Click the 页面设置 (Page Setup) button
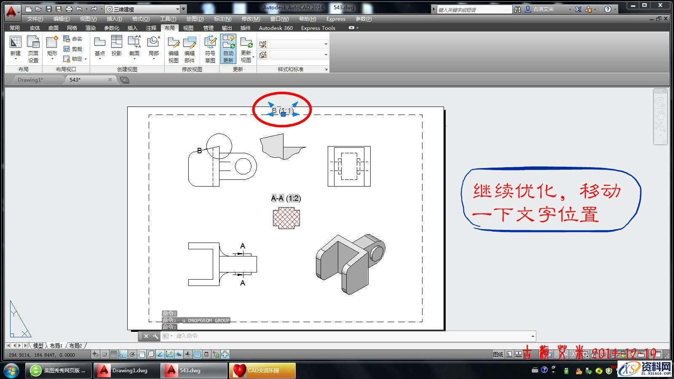This screenshot has height=379, width=674. coord(33,48)
